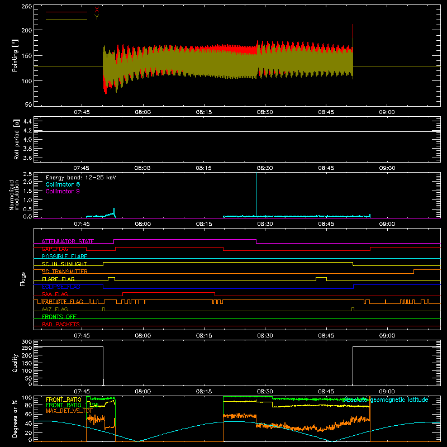Click the yellow FRONT_RATIO legend label
The image size is (447, 447).
(64, 400)
